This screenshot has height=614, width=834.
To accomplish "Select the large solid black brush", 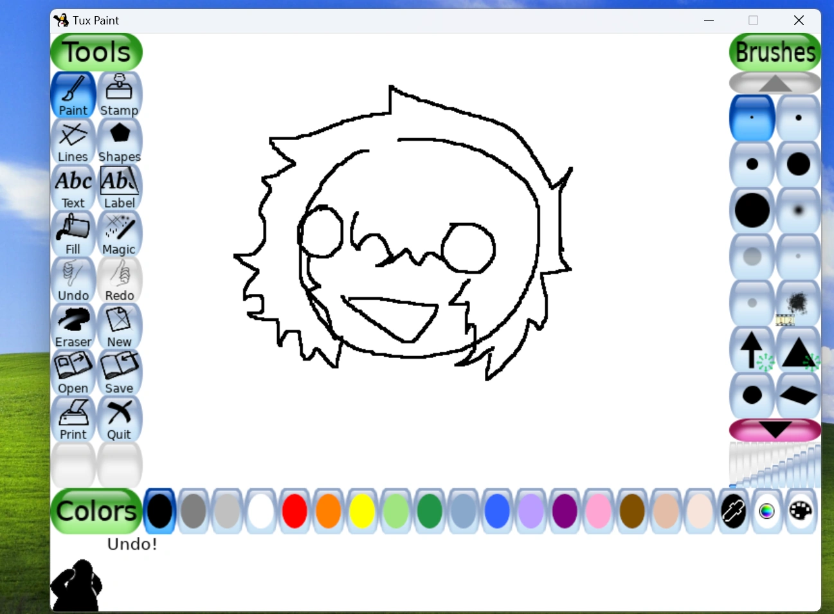I will (x=751, y=210).
